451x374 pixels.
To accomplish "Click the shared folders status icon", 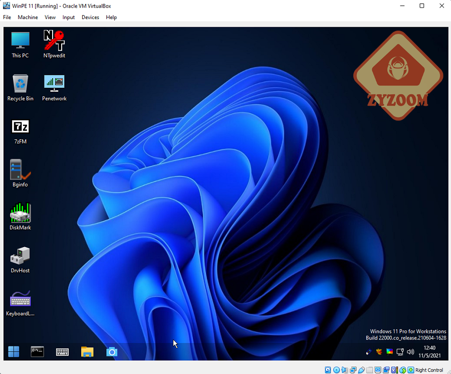I will [x=370, y=370].
